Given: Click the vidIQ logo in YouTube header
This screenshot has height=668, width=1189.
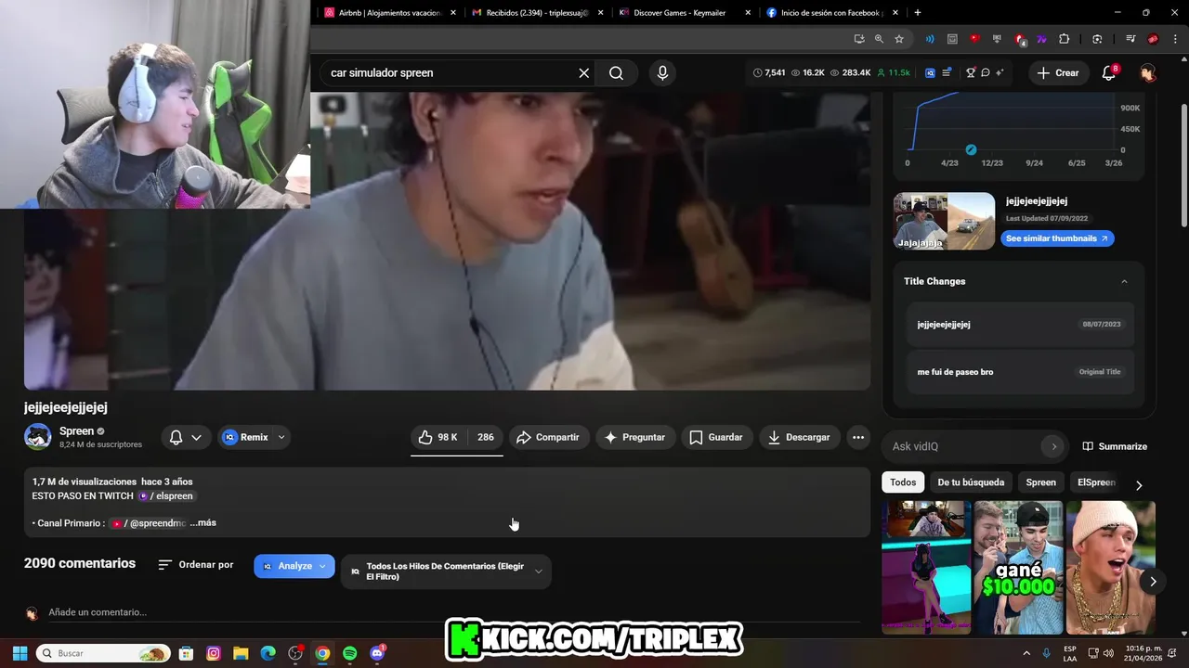Looking at the screenshot, I should (930, 72).
